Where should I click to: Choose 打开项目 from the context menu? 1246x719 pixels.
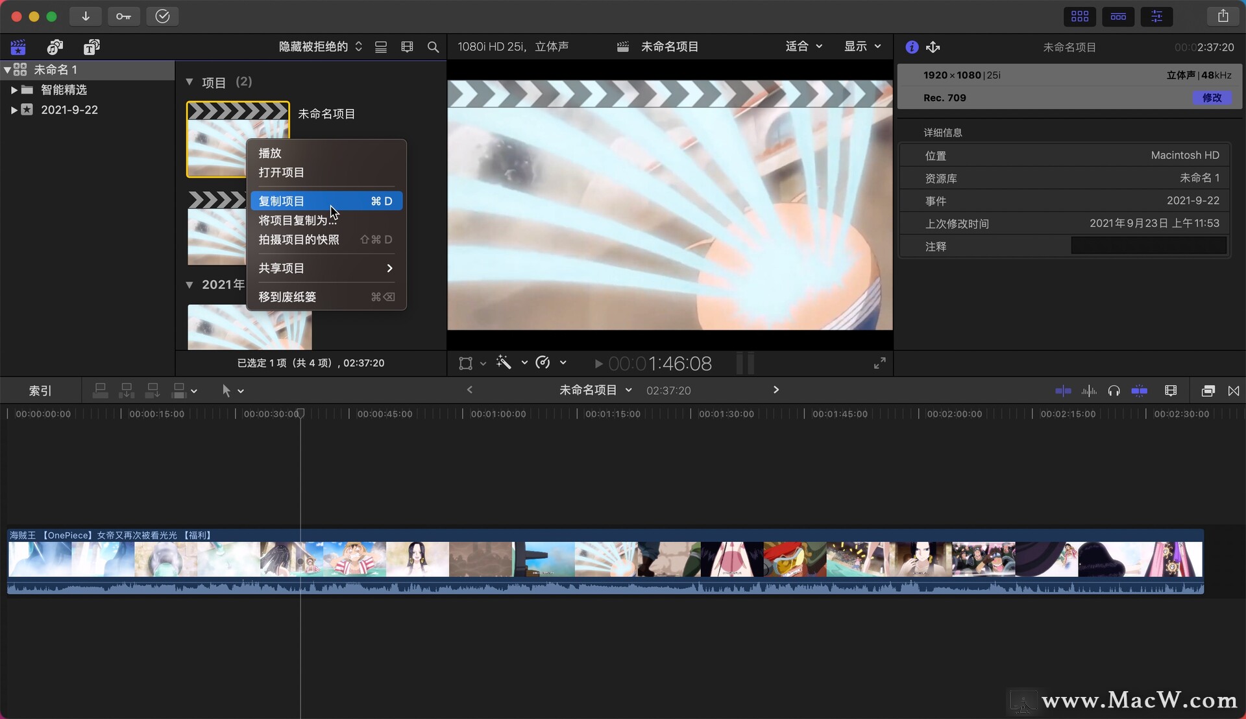326,172
